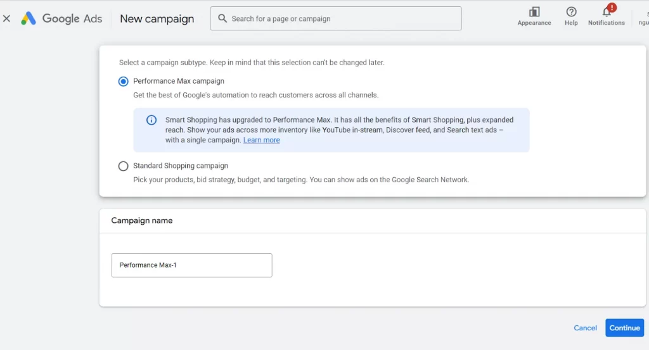This screenshot has width=649, height=350.
Task: Click the Google Ads logo
Action: click(x=61, y=18)
